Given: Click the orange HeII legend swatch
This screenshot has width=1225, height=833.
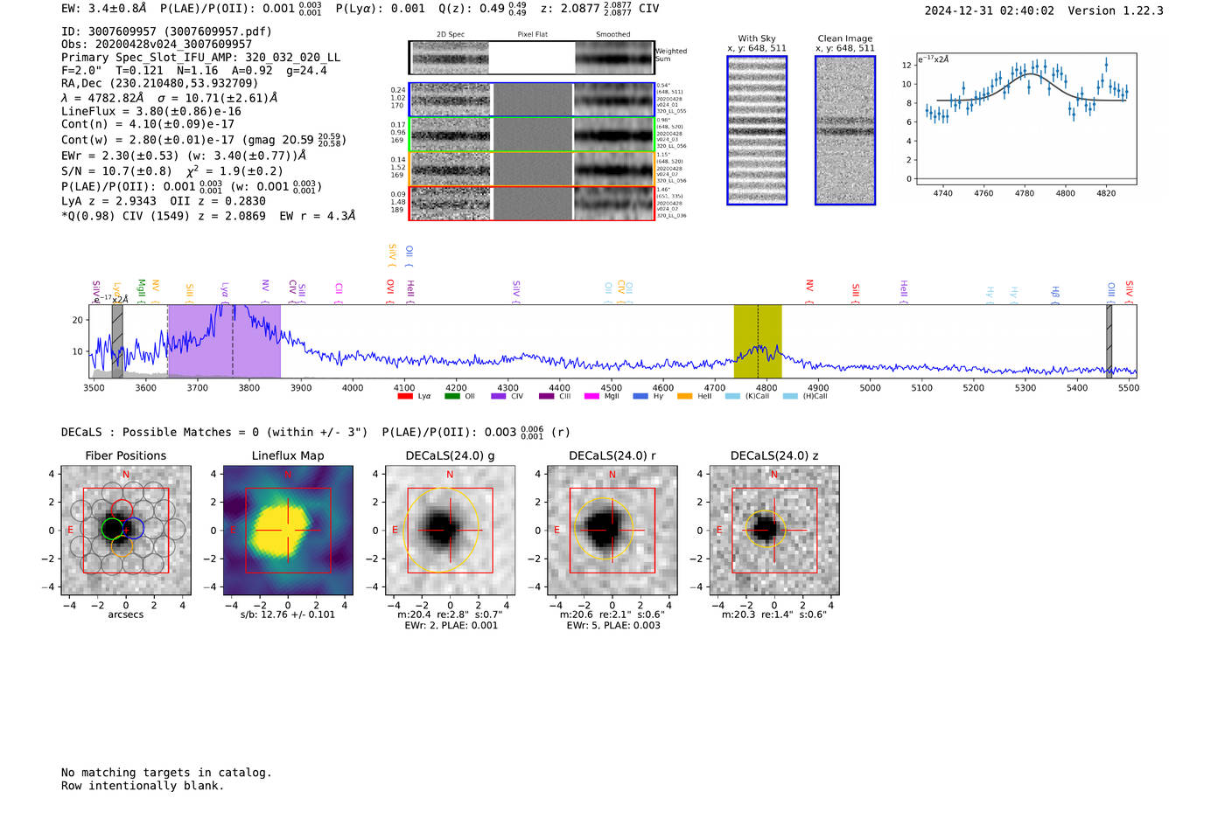Looking at the screenshot, I should click(684, 396).
